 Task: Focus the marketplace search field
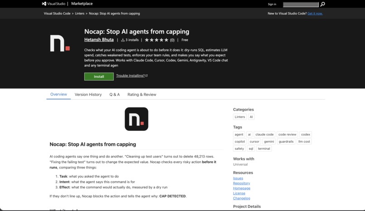(301, 5)
